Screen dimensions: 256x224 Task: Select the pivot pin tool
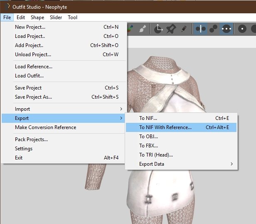171,29
